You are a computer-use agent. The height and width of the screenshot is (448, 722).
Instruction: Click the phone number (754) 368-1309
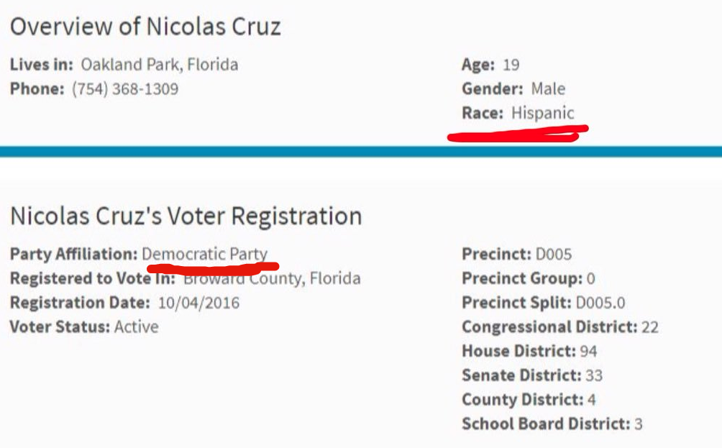[x=125, y=89]
